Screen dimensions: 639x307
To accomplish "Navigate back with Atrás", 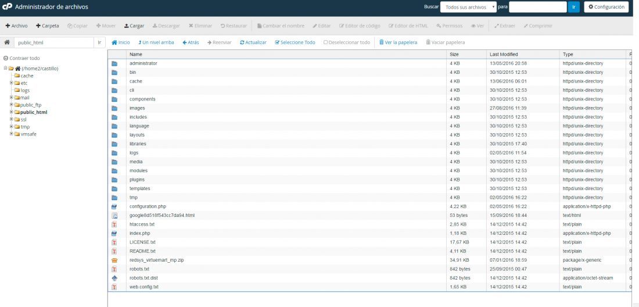I will pyautogui.click(x=191, y=42).
